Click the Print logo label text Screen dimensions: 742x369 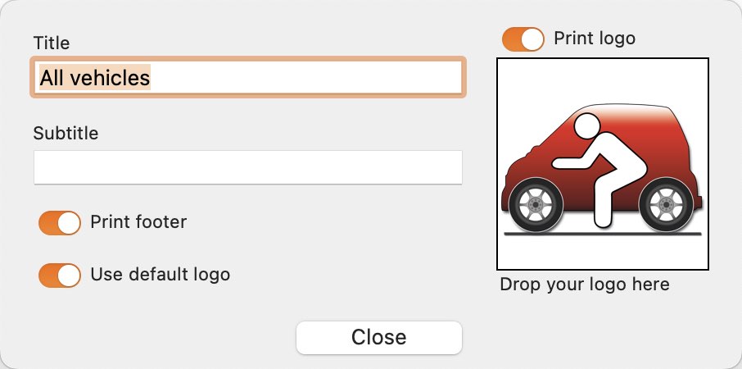[595, 38]
